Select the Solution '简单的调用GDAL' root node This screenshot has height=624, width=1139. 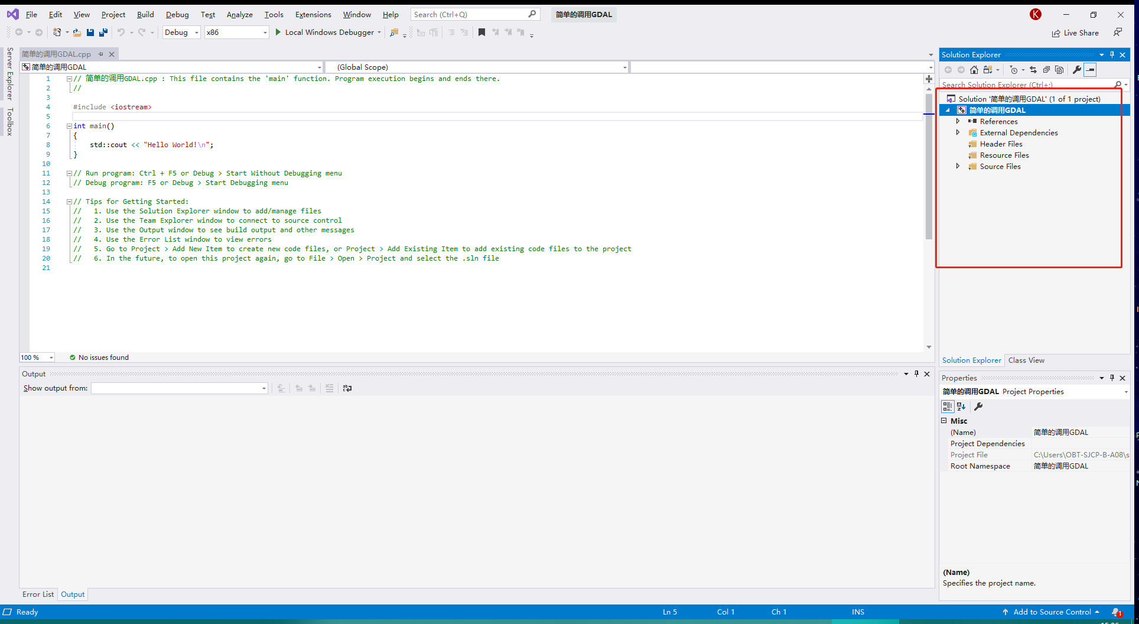tap(1029, 99)
